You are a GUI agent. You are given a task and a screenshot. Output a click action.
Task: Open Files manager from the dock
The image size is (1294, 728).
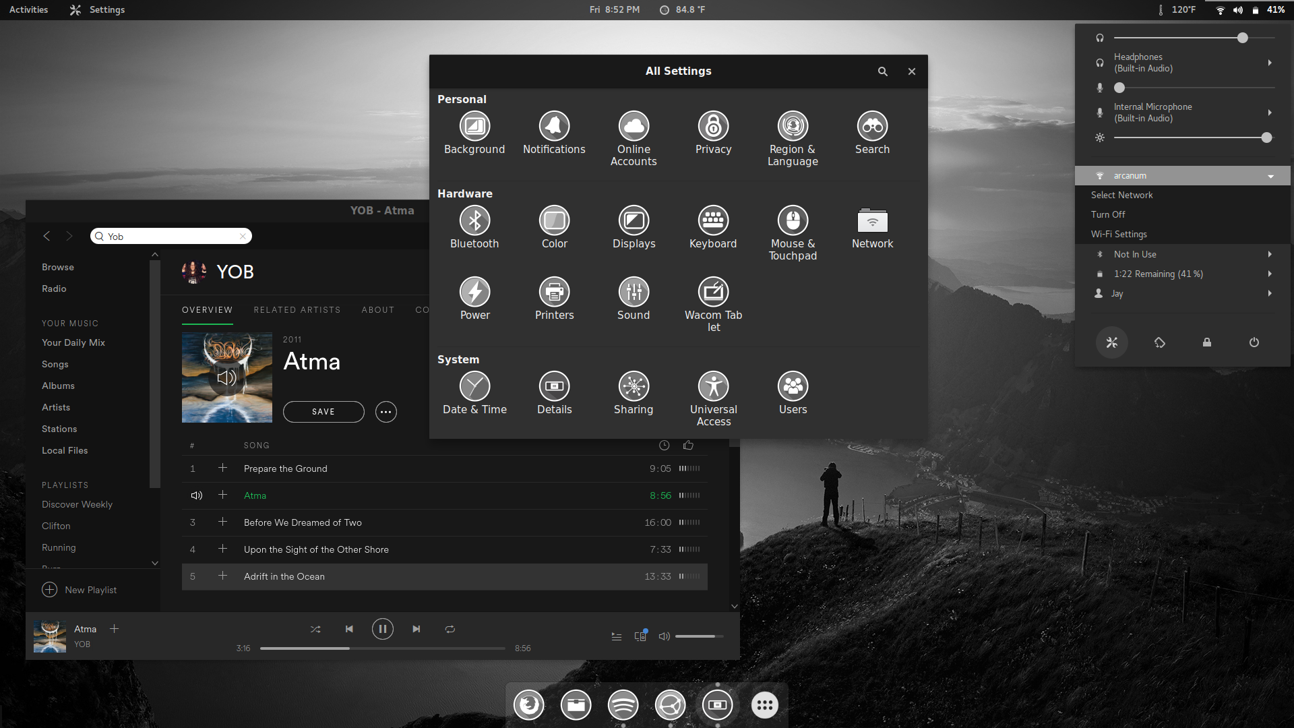click(x=576, y=705)
